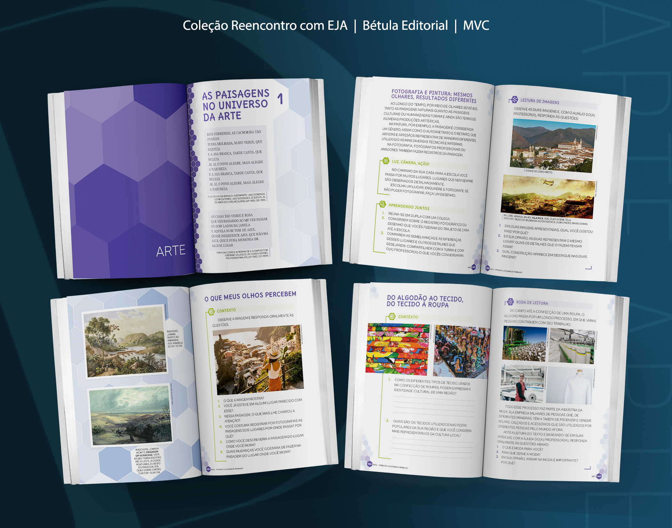This screenshot has width=672, height=528.
Task: Click the "O Que Meus Olhos Percebem" heading
Action: point(251,296)
